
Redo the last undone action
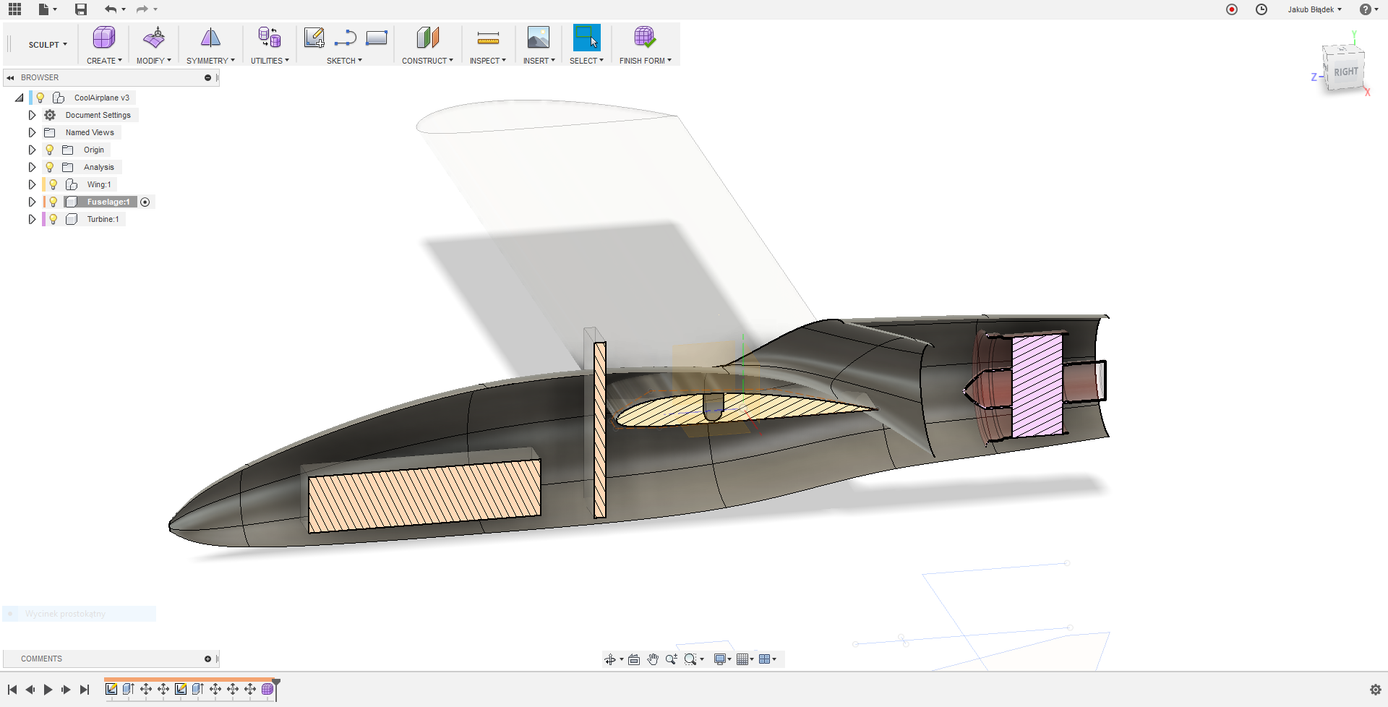coord(142,9)
